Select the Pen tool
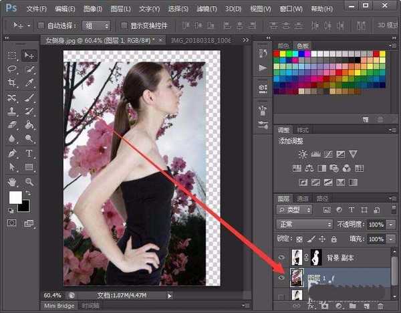The image size is (401, 313). [12, 153]
